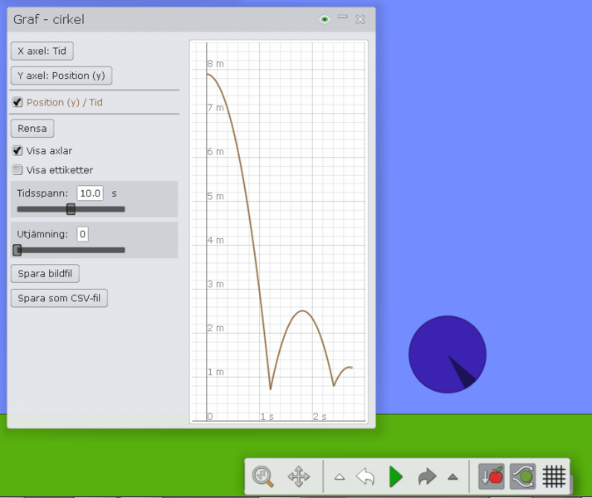Viewport: 592px width, 498px height.
Task: Click the Position (y) / Tid legend label
Action: click(65, 102)
